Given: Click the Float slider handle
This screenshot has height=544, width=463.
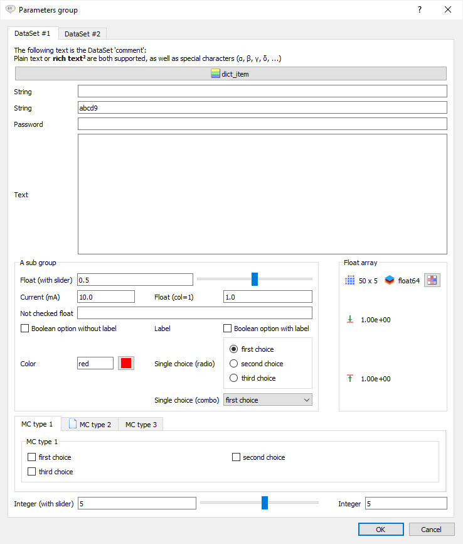Looking at the screenshot, I should pos(255,279).
